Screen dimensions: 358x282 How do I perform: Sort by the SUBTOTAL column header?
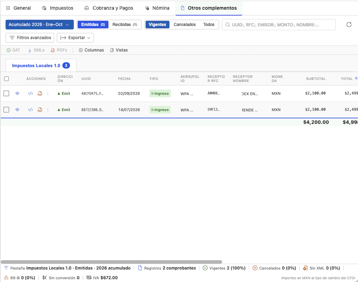click(x=315, y=79)
